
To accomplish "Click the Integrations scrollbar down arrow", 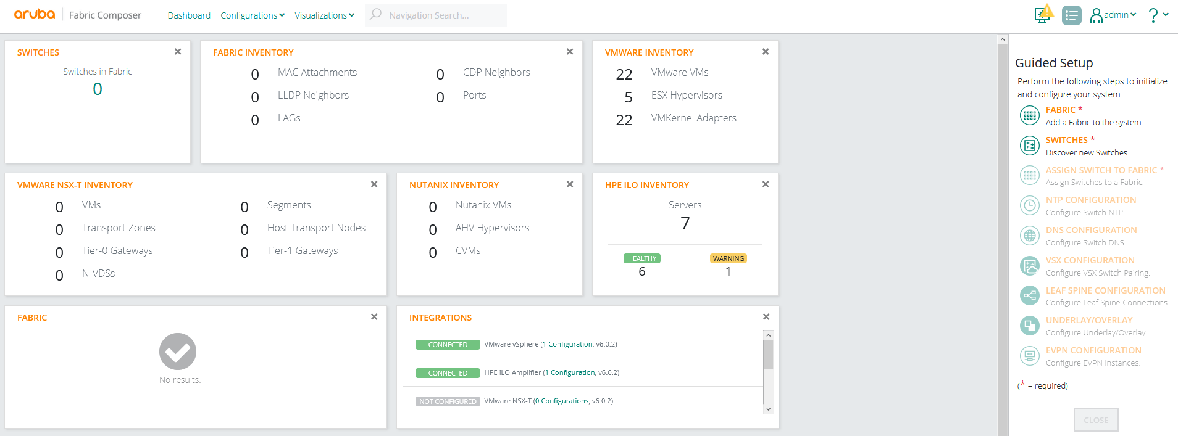I will pyautogui.click(x=768, y=409).
